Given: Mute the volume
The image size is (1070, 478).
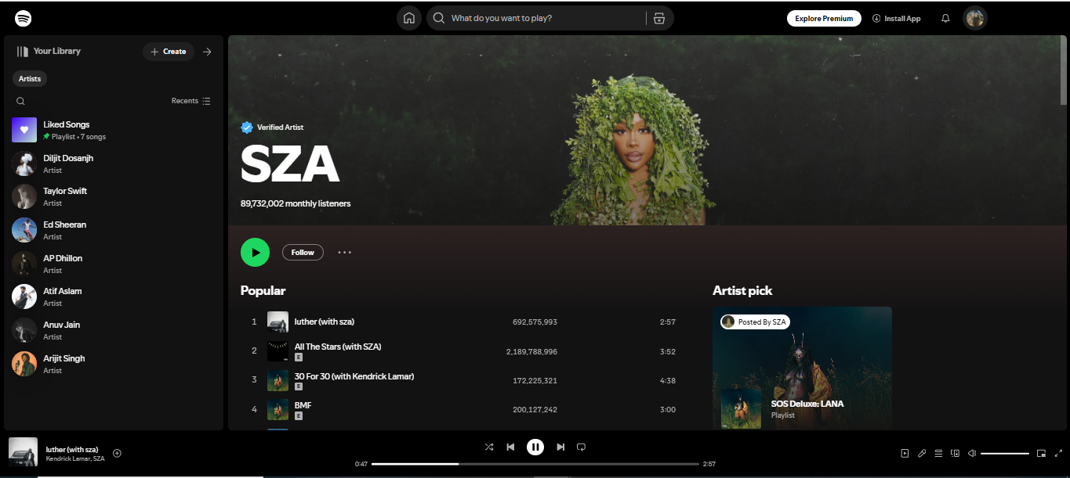Looking at the screenshot, I should click(972, 453).
